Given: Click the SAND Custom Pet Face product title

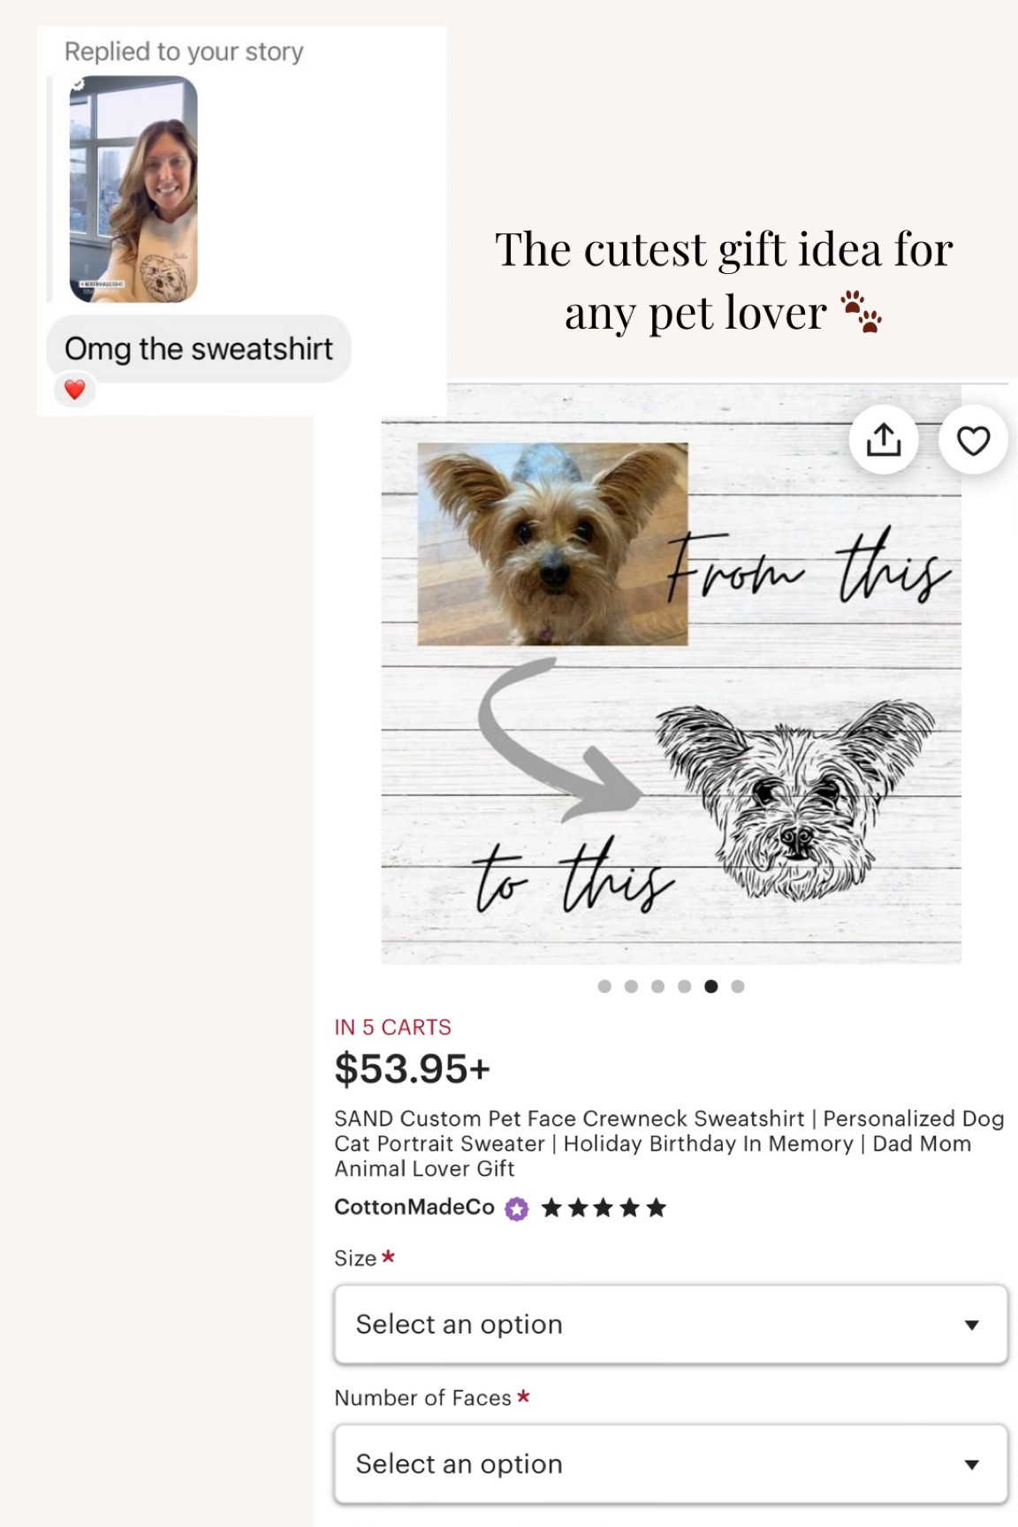Looking at the screenshot, I should pos(668,1143).
